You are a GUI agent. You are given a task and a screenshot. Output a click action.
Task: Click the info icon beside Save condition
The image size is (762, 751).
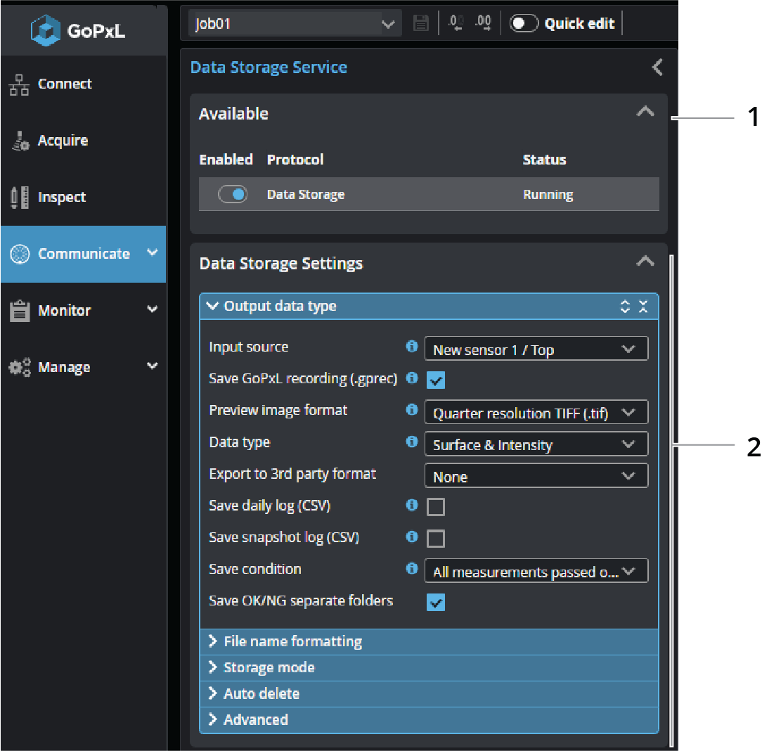[412, 569]
